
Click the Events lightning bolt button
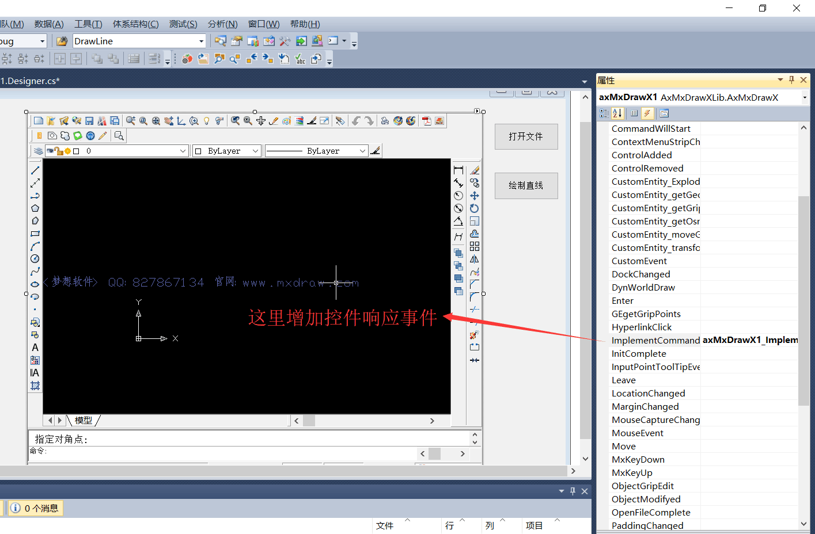pyautogui.click(x=647, y=113)
